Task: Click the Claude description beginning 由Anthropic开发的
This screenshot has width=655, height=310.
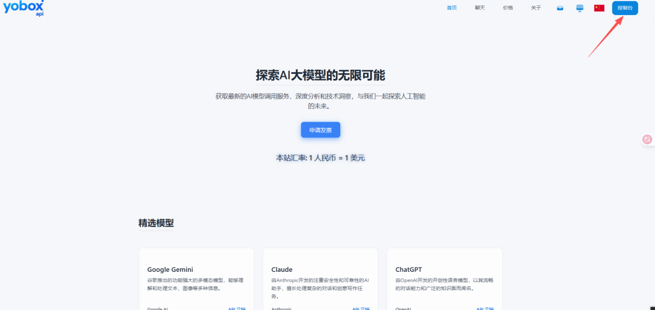Action: [x=320, y=288]
